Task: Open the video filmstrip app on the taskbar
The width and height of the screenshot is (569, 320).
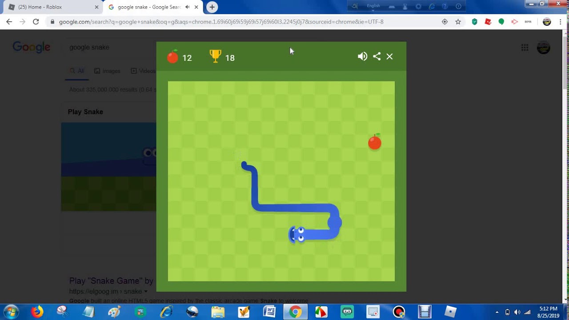Action: (x=425, y=312)
